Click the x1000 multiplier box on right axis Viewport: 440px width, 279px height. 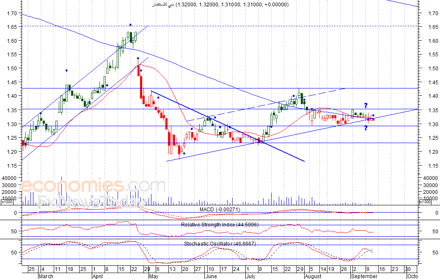pos(425,202)
